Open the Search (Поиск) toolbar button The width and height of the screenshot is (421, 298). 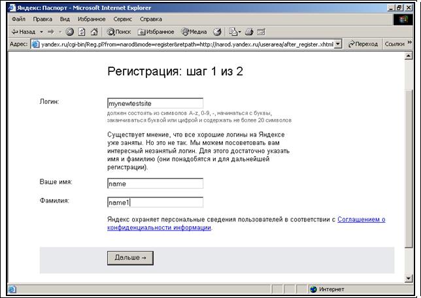(118, 32)
